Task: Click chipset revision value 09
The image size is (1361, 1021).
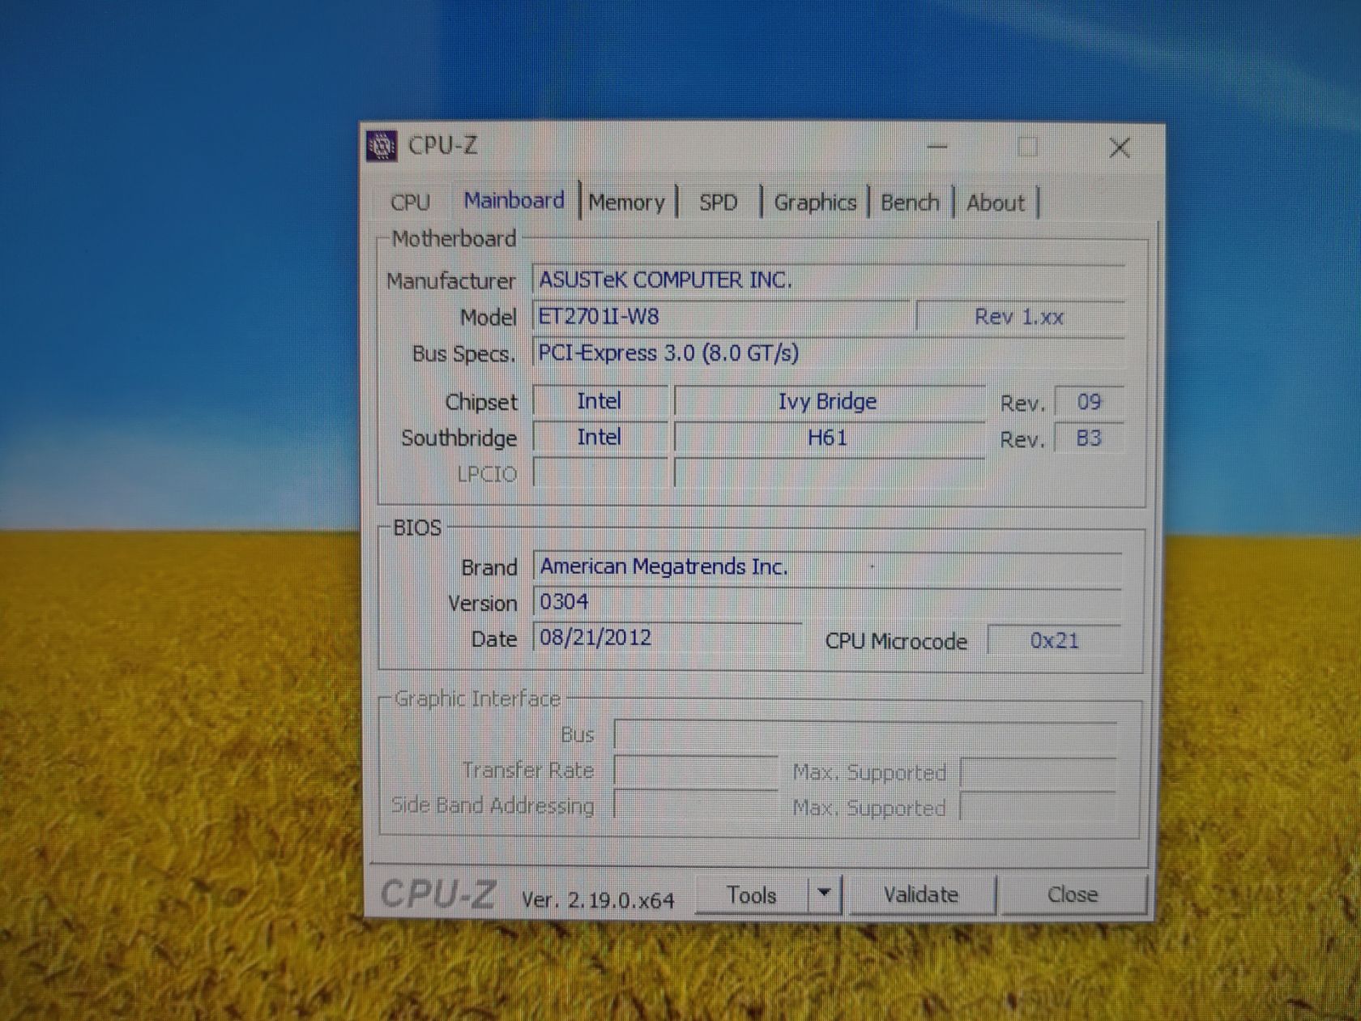Action: 1089,402
